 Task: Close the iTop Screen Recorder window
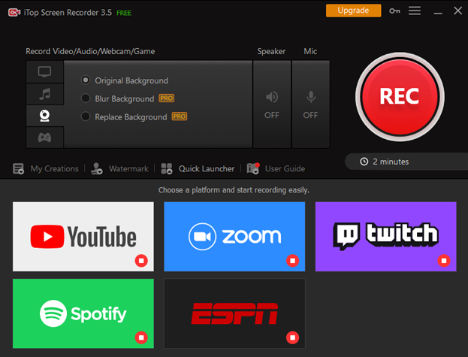point(457,11)
